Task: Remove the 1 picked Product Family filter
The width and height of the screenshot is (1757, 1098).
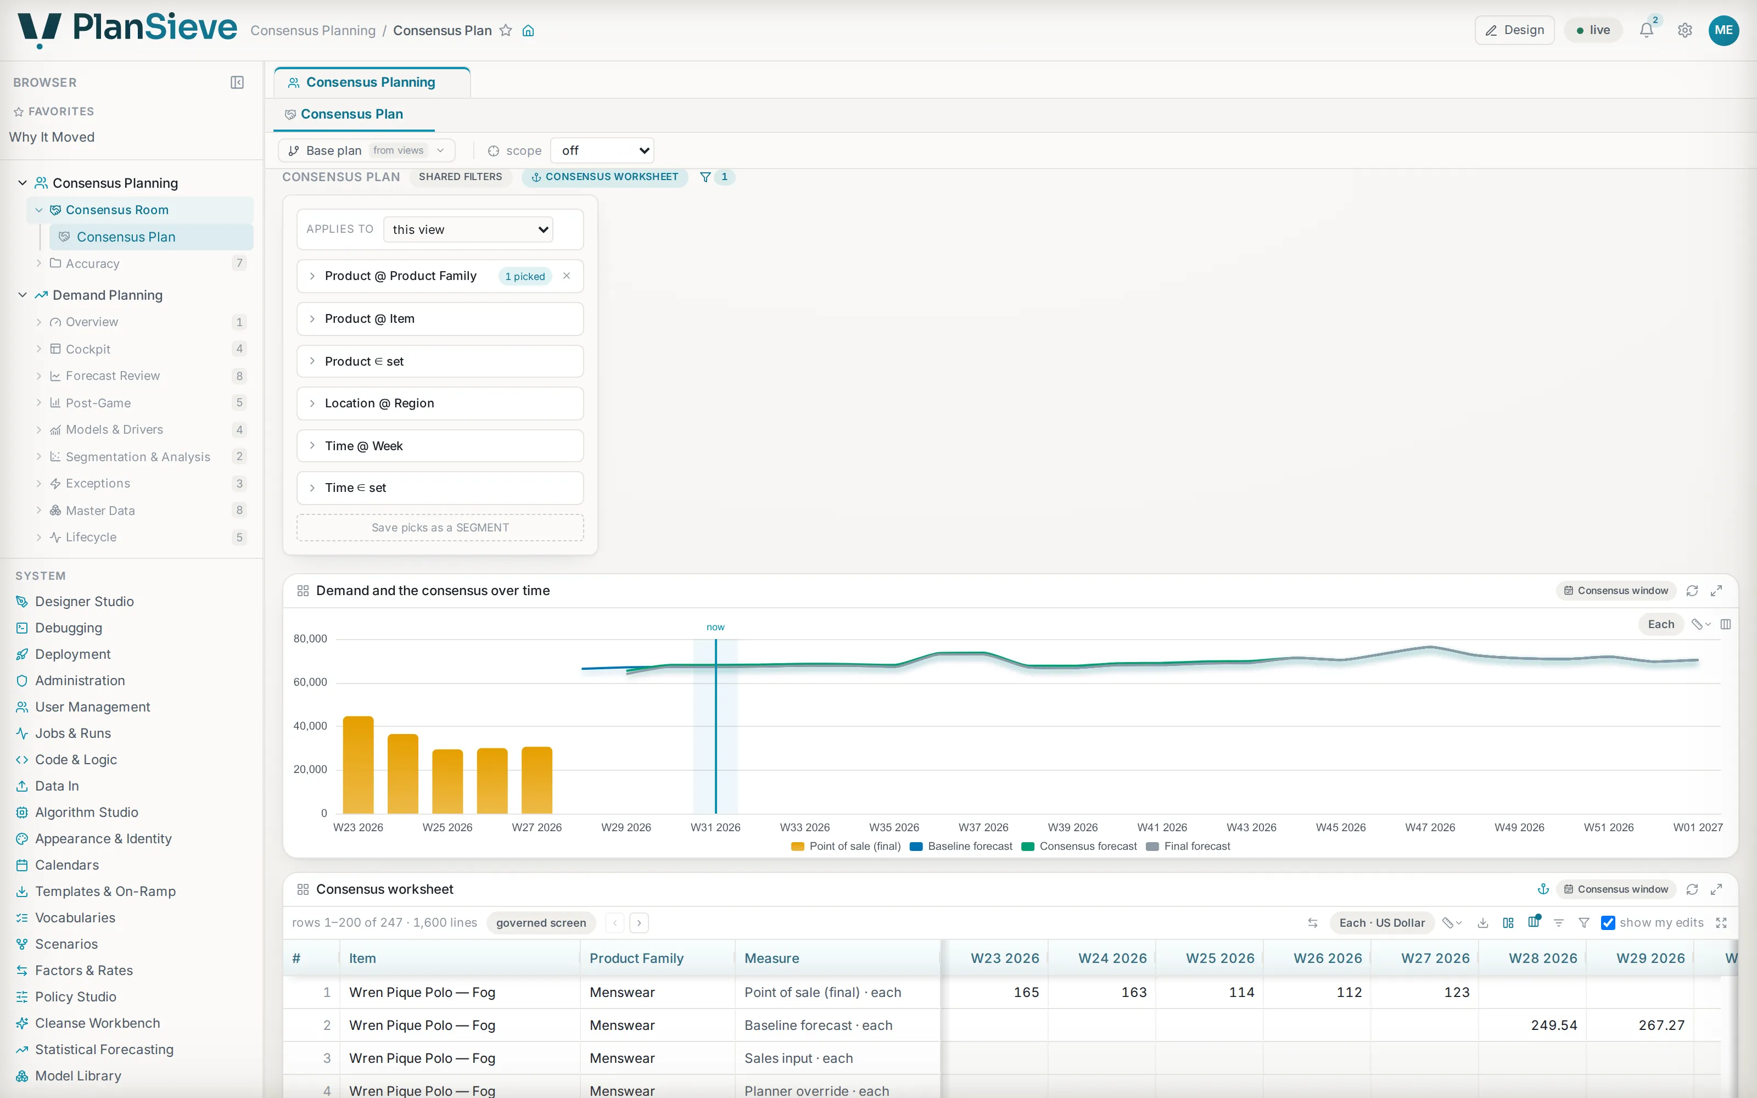Action: (x=567, y=276)
